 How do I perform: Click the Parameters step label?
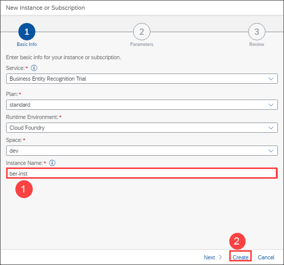[142, 44]
